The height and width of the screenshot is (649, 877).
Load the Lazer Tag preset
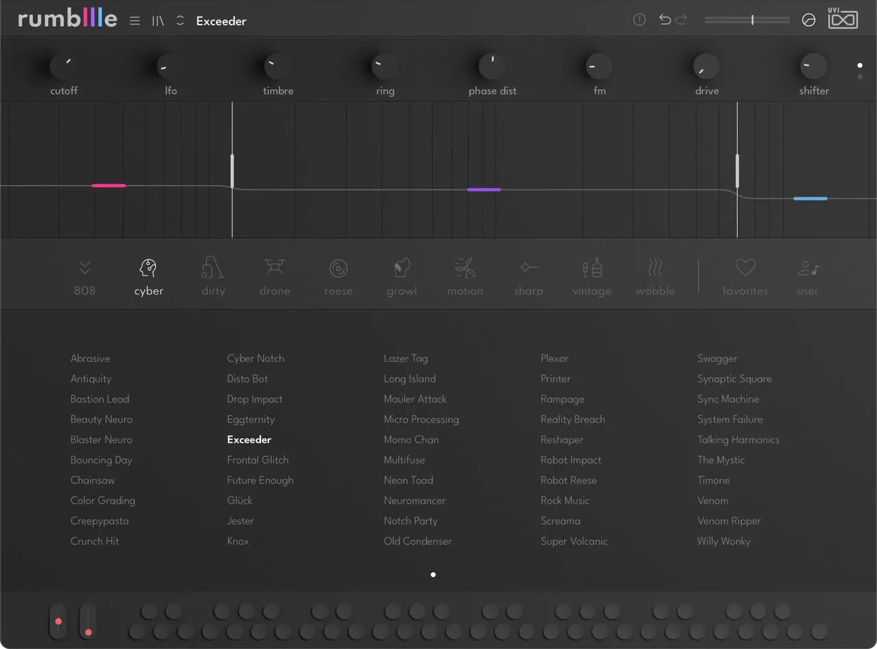[406, 358]
